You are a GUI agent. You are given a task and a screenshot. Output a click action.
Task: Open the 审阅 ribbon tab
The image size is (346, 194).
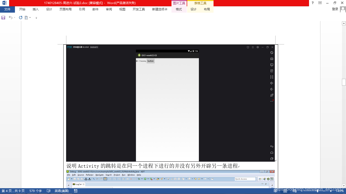coord(109,9)
